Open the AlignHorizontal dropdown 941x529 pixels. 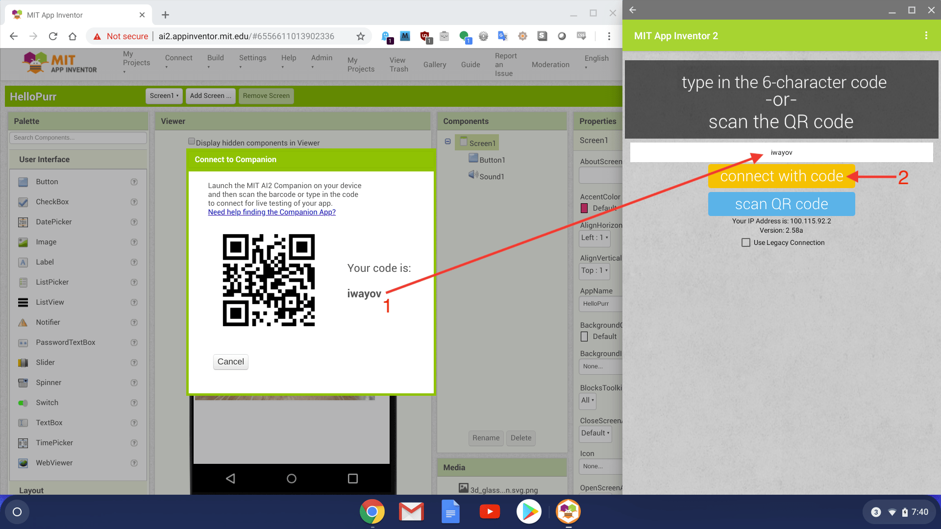tap(594, 238)
